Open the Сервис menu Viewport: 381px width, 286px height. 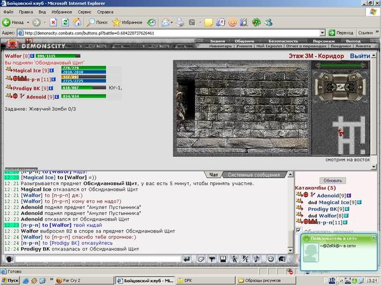[x=84, y=11]
